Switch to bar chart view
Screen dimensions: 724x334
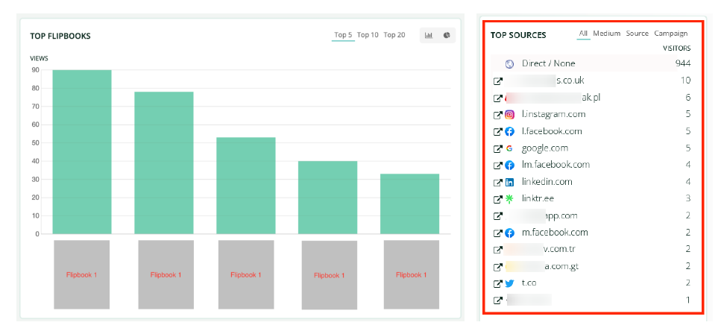[429, 35]
